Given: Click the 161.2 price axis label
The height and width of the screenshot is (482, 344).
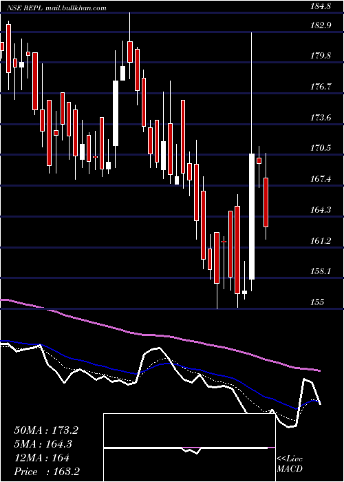Looking at the screenshot, I should (321, 241).
